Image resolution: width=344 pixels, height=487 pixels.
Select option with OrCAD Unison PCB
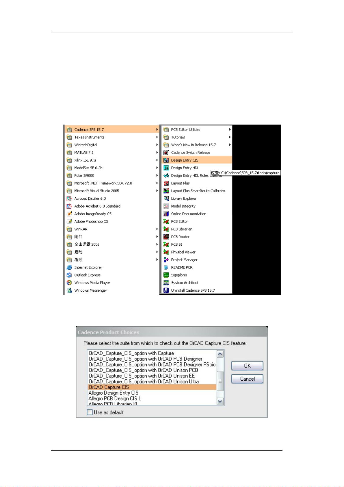pos(152,370)
